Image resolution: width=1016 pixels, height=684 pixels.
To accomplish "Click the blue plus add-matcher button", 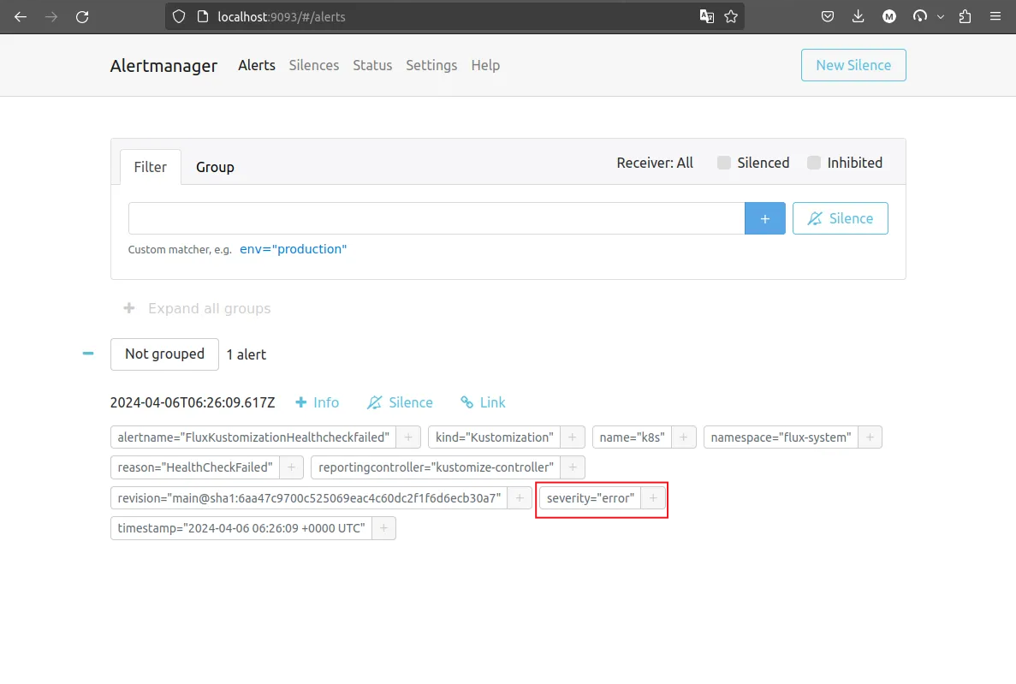I will click(764, 218).
